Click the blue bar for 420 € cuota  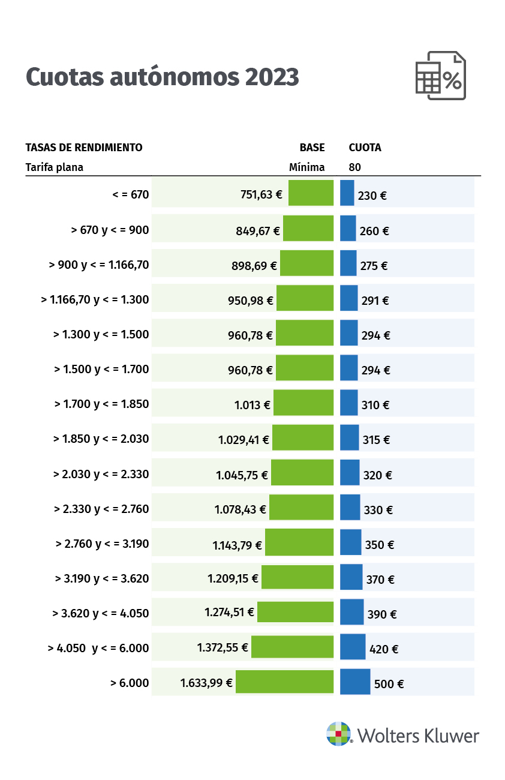click(x=353, y=647)
